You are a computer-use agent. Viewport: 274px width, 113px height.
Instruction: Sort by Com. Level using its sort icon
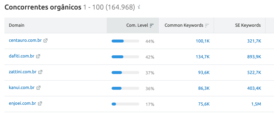point(152,25)
